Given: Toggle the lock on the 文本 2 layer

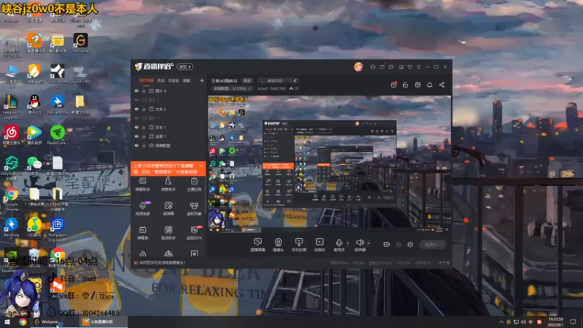Looking at the screenshot, I should (x=144, y=109).
